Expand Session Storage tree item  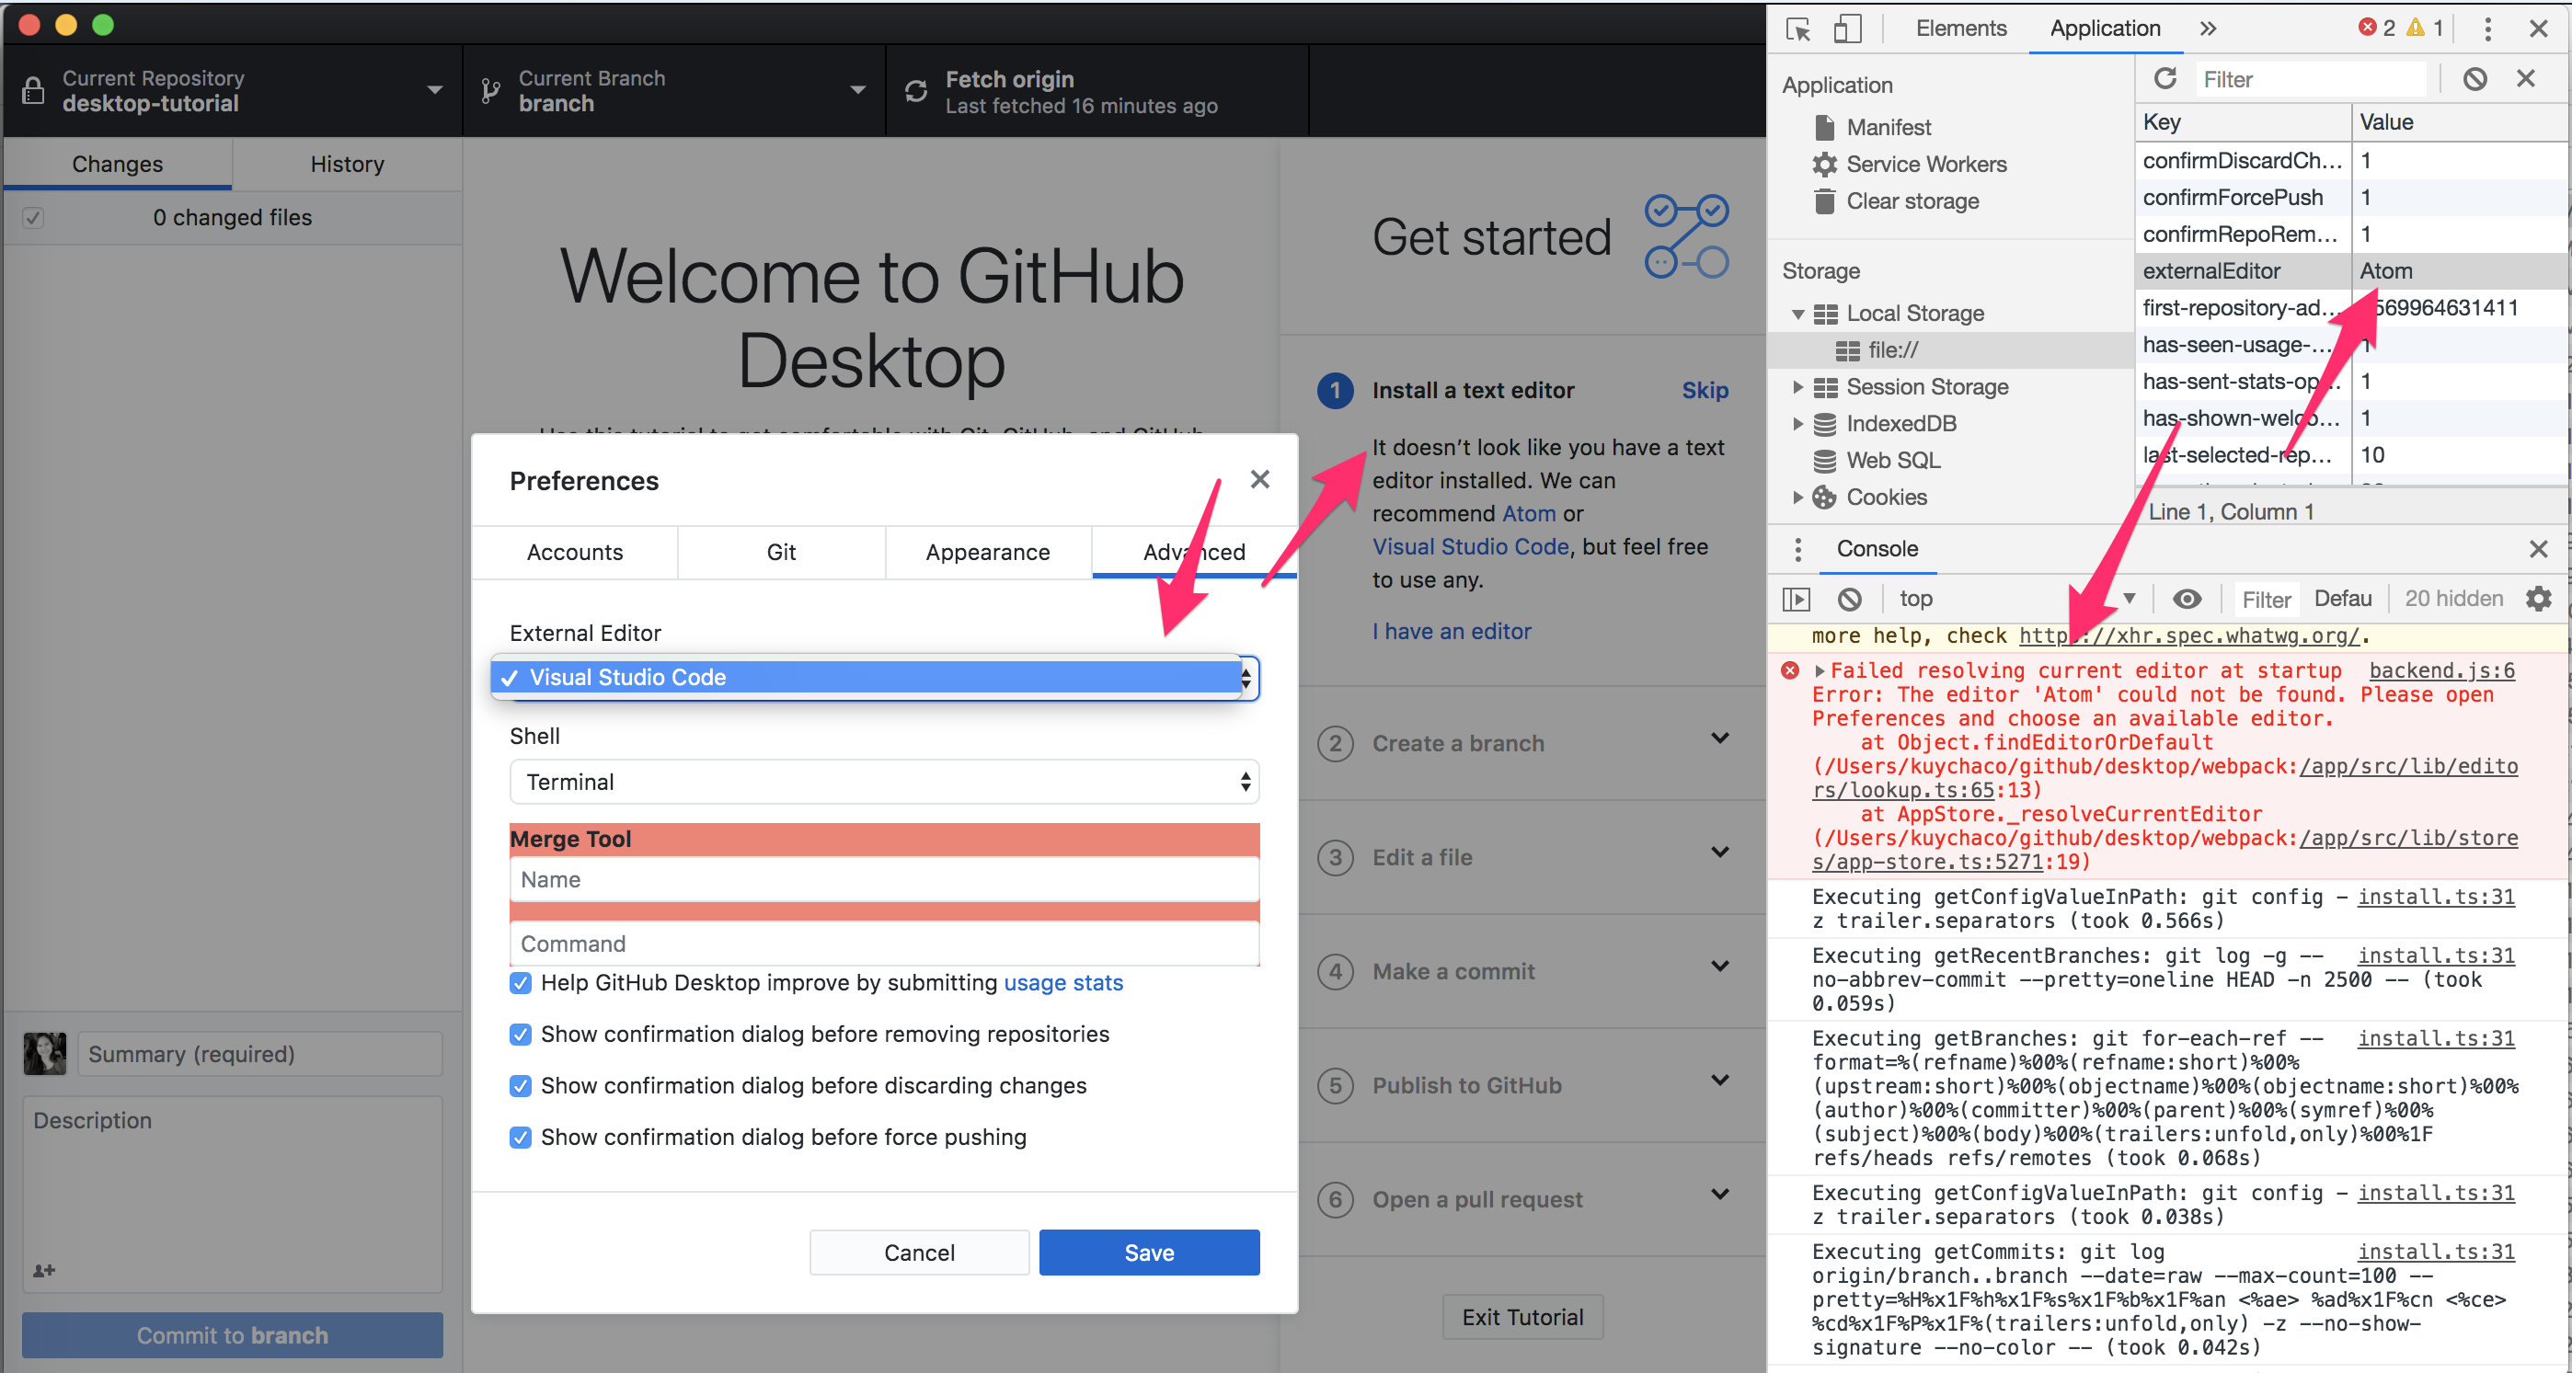click(x=1797, y=387)
